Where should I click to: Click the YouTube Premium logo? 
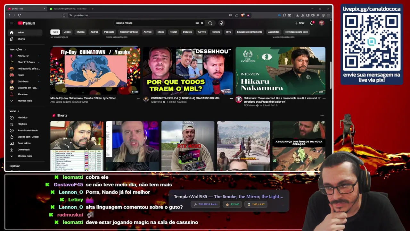[x=26, y=23]
